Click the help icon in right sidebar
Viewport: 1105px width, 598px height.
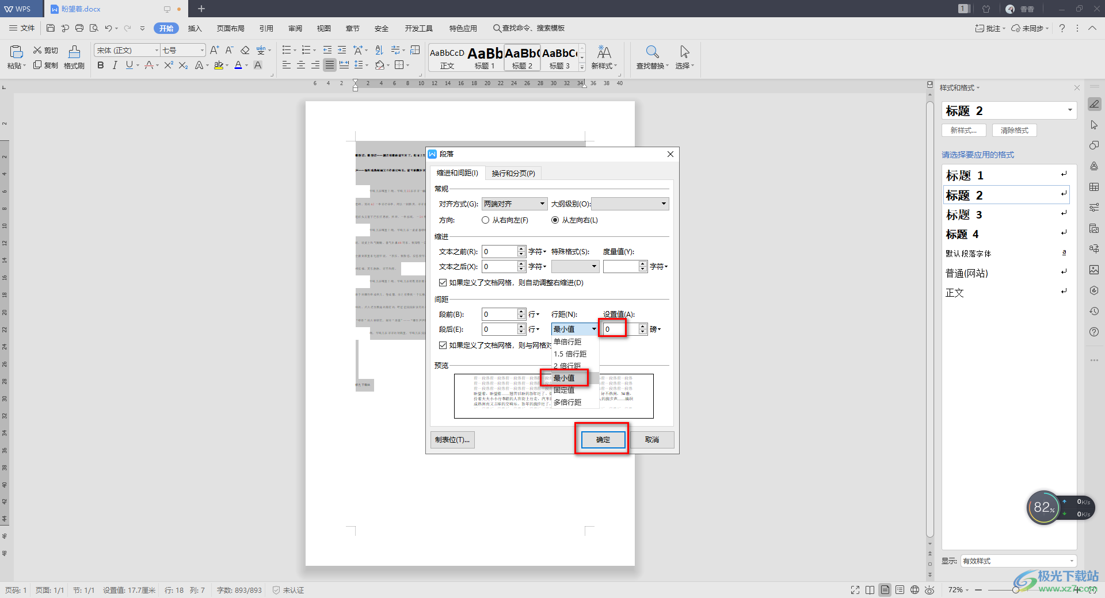point(1094,332)
